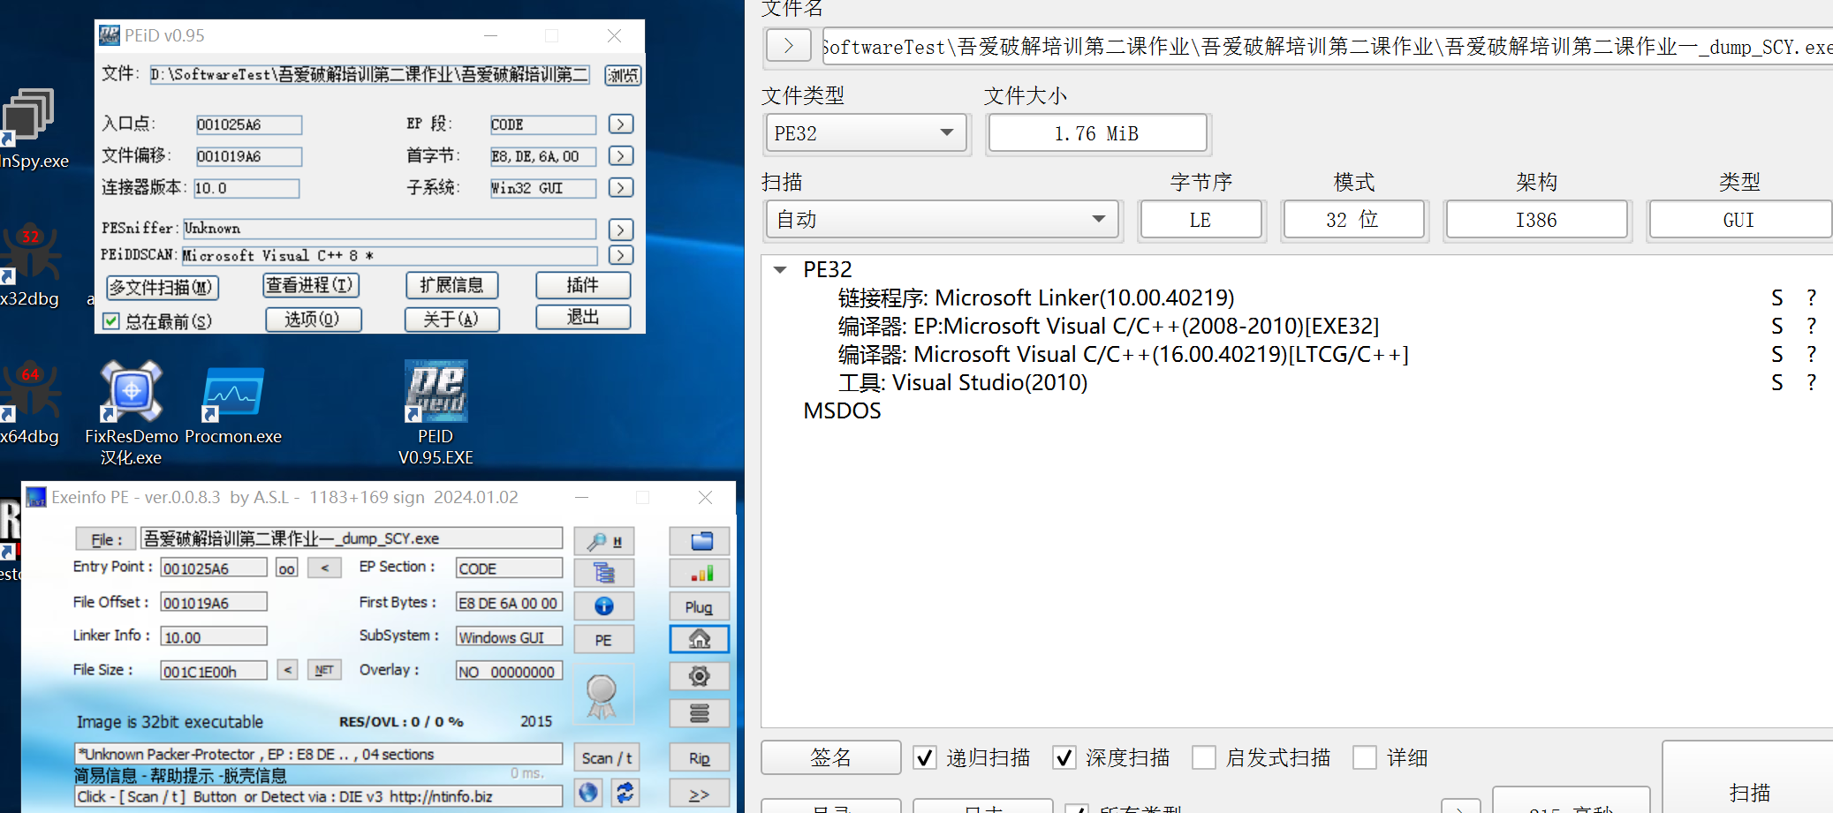
Task: Click PEiD arrow button beside PEiDDSCAN field
Action: point(621,255)
